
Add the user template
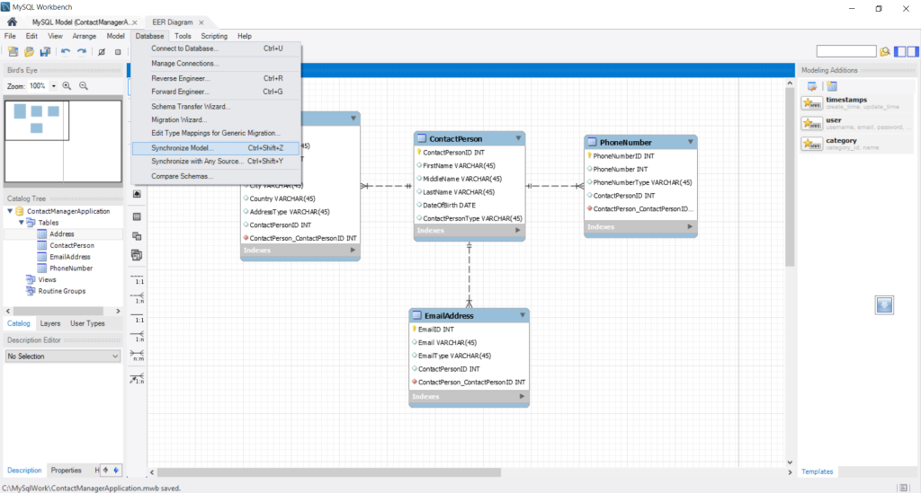point(857,123)
